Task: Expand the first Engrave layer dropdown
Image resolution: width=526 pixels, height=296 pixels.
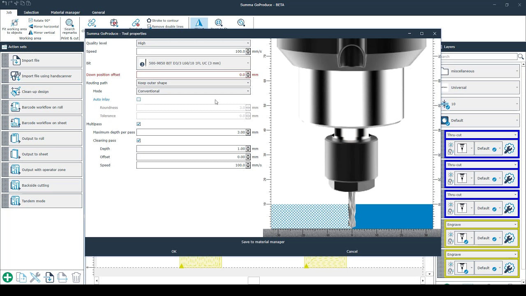Action: (515, 224)
